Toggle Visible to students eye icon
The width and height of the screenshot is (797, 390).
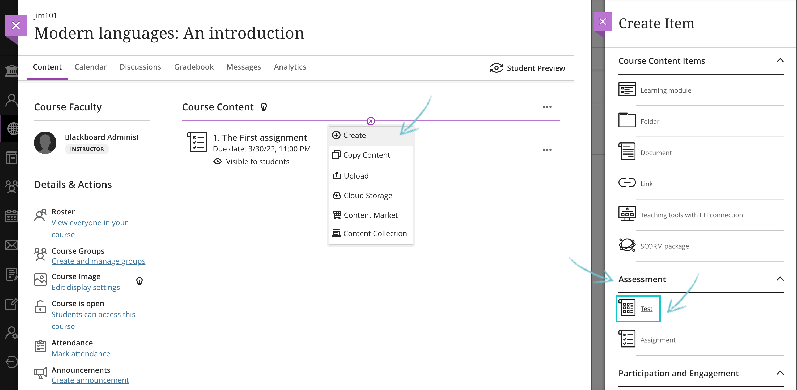218,162
